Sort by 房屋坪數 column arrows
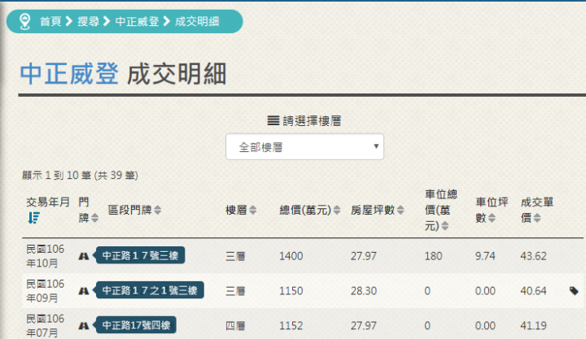 point(400,210)
